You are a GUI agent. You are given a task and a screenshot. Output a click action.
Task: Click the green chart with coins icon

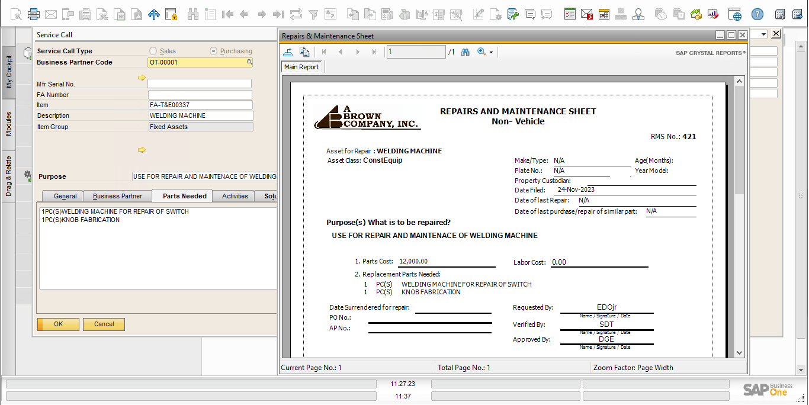click(696, 14)
